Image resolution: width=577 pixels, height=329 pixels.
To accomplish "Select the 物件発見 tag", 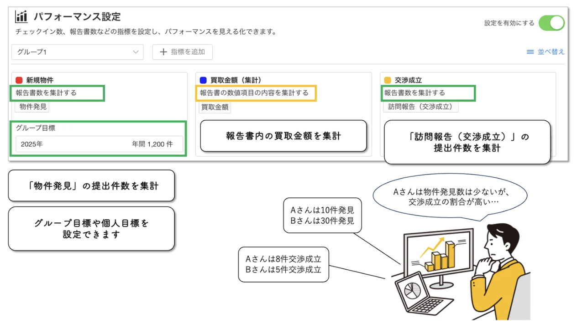I will [33, 107].
